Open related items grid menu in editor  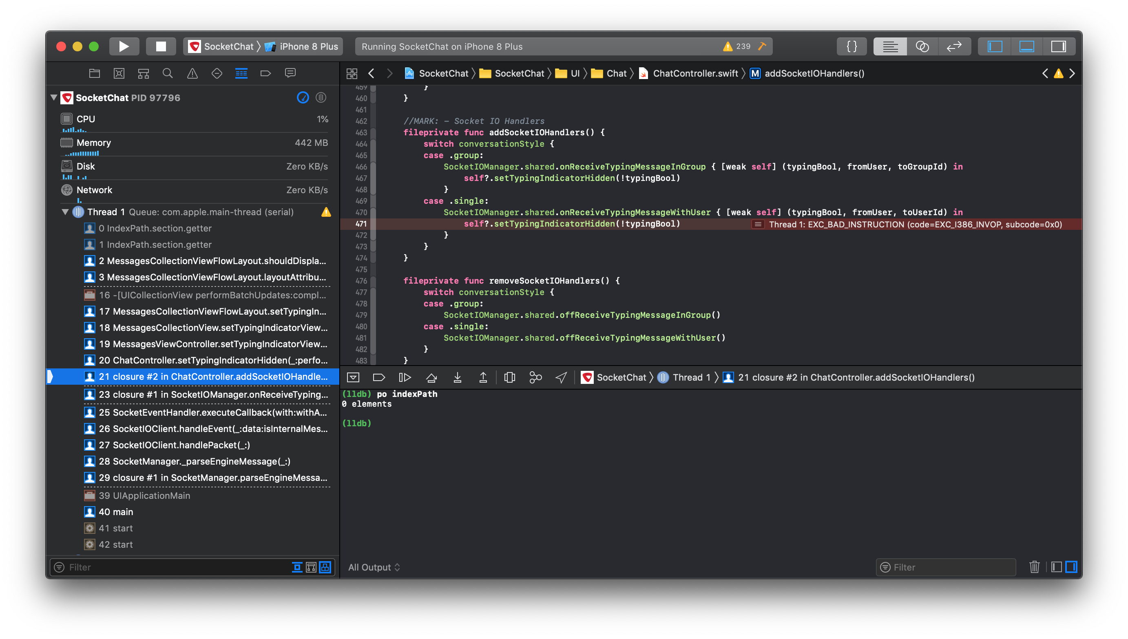pos(352,73)
